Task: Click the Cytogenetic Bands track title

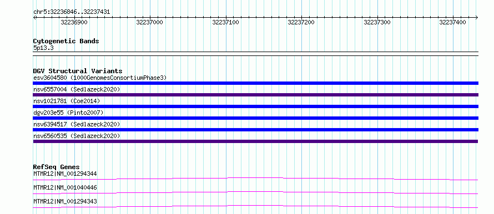Action: pyautogui.click(x=66, y=41)
